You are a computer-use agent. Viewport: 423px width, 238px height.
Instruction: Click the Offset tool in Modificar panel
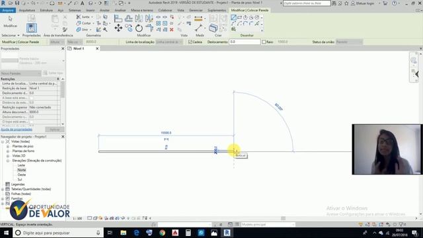[x=128, y=19]
